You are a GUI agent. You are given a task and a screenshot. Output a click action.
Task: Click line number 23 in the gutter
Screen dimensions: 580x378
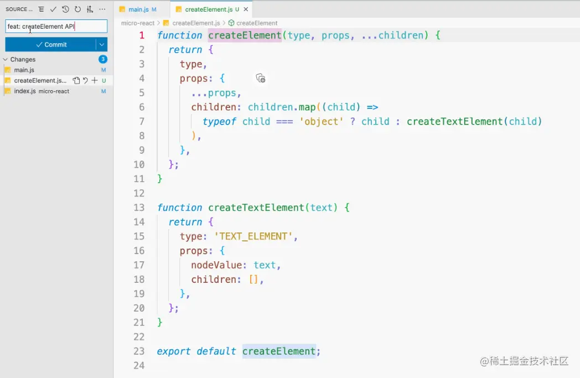coord(139,351)
